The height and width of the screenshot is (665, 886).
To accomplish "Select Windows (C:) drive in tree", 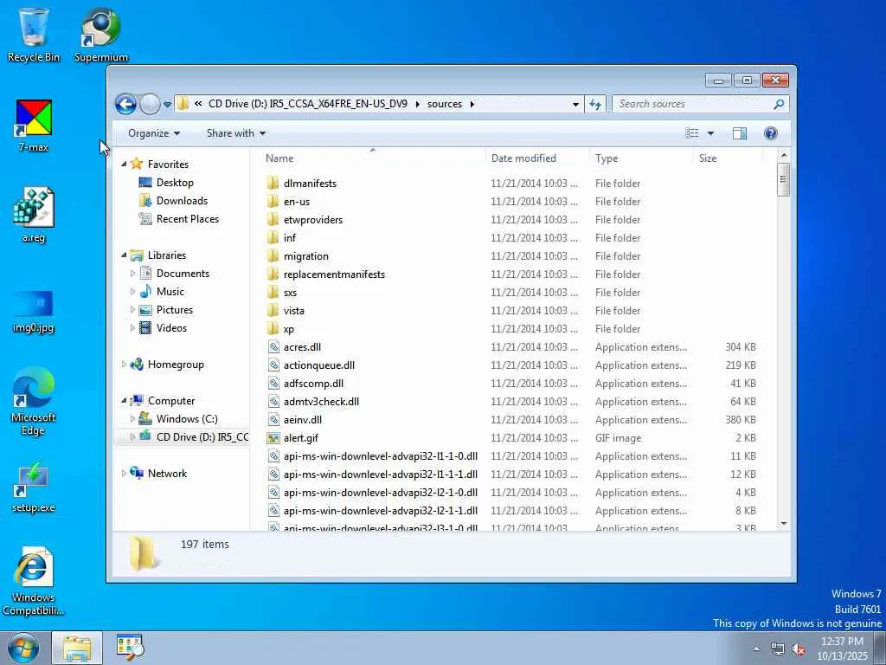I will 187,419.
